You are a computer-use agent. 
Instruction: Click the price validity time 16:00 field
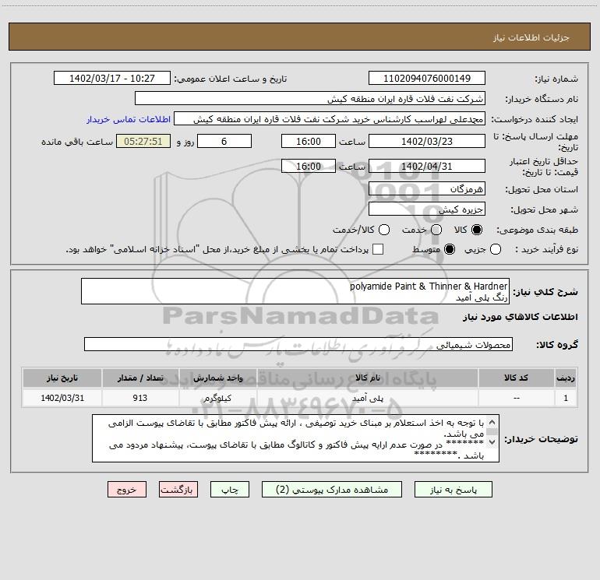pos(309,166)
